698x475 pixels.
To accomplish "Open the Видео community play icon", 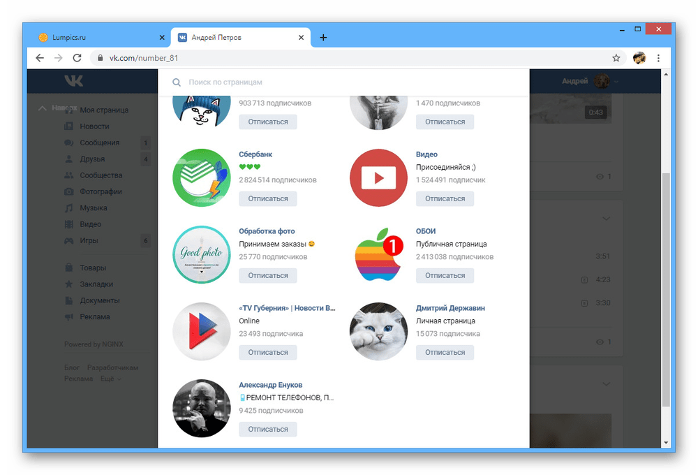I will (x=378, y=178).
